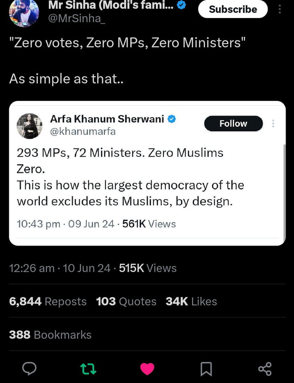Unlike the post by clicking the pink heart
294x383 pixels.
pyautogui.click(x=147, y=369)
